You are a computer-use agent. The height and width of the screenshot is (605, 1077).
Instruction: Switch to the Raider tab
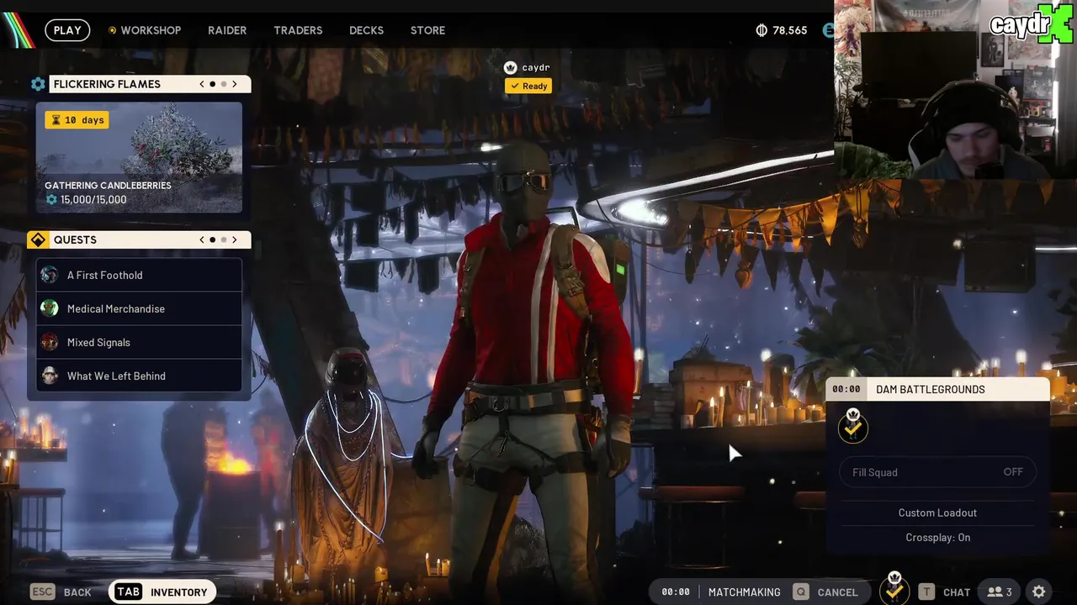coord(227,30)
